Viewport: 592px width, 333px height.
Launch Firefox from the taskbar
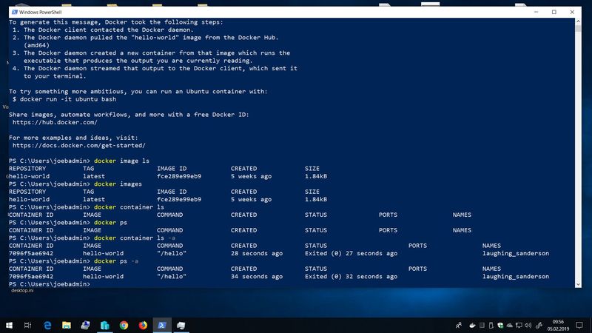(143, 325)
